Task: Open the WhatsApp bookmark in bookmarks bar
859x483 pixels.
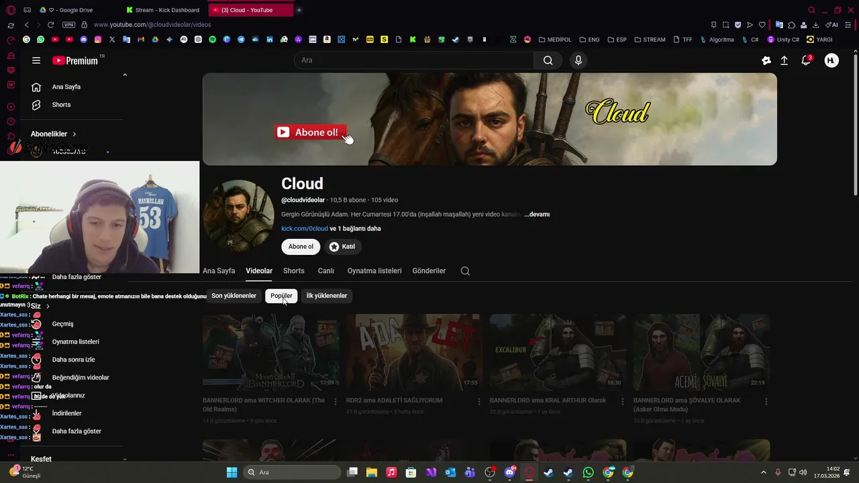Action: (40, 40)
